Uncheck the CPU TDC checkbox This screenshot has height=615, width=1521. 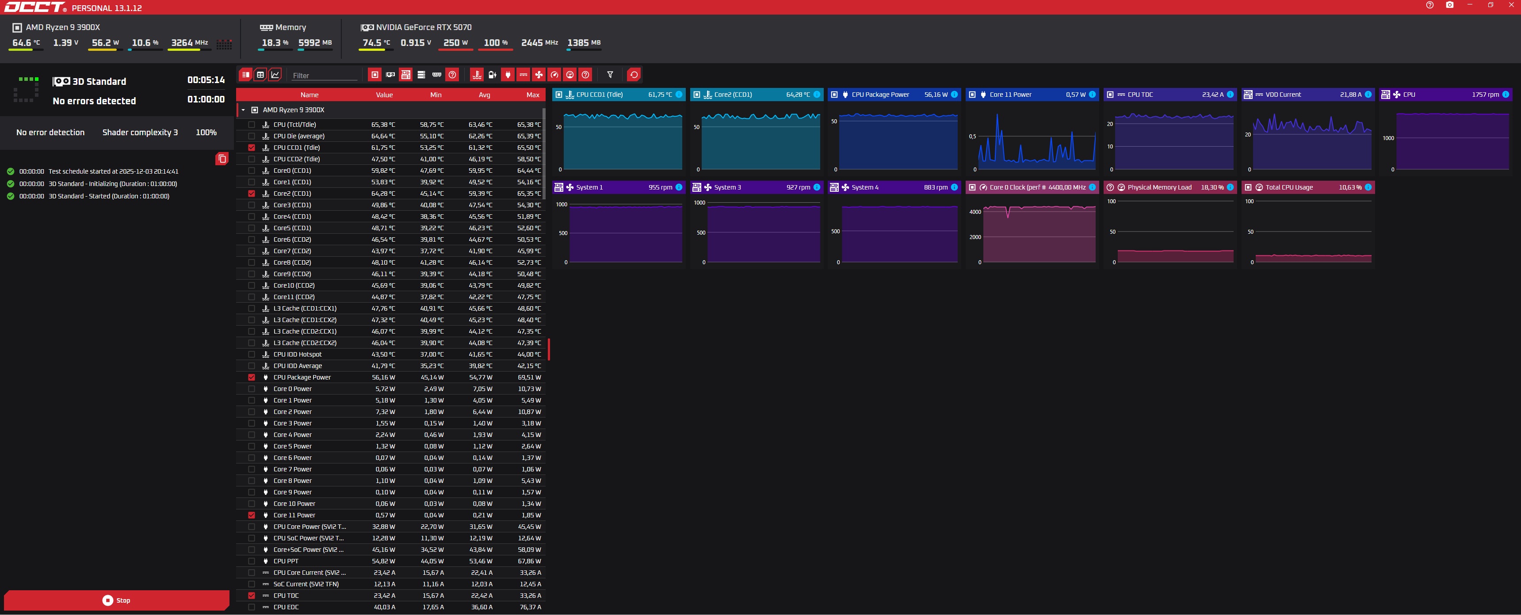[252, 596]
